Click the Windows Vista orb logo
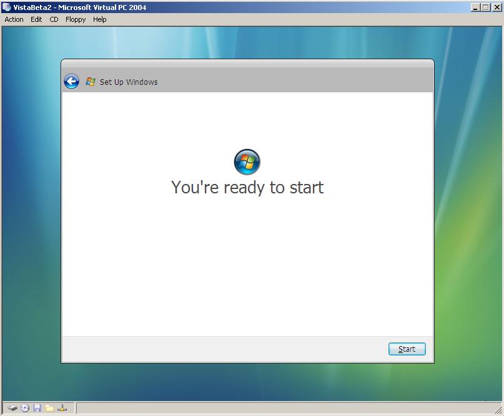 click(247, 162)
